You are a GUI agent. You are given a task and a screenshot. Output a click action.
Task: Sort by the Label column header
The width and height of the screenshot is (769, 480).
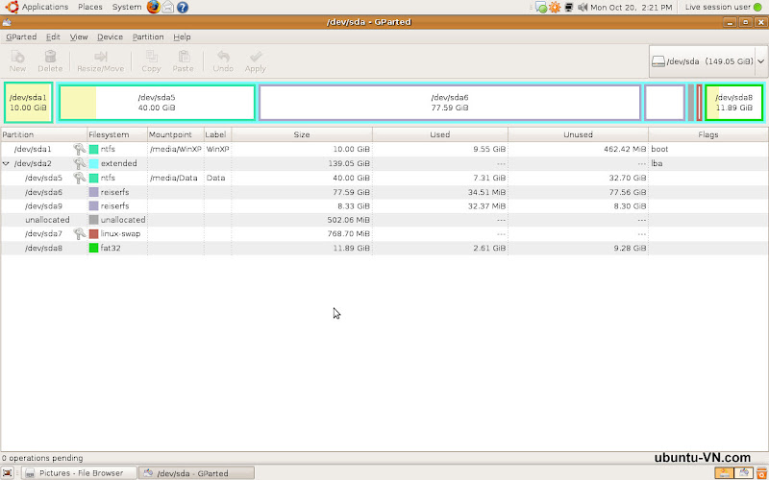pyautogui.click(x=218, y=134)
